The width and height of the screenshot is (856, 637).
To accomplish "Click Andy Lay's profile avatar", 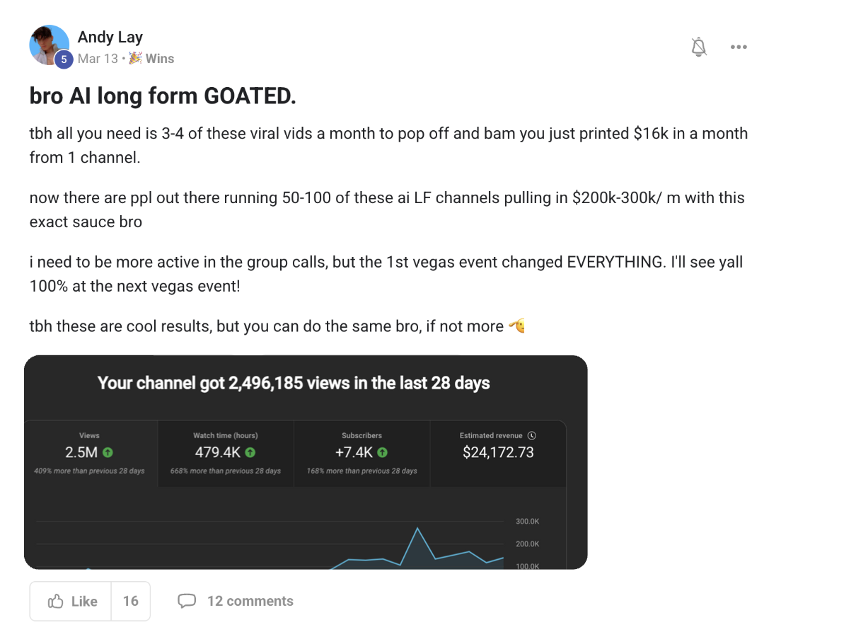I will point(48,45).
